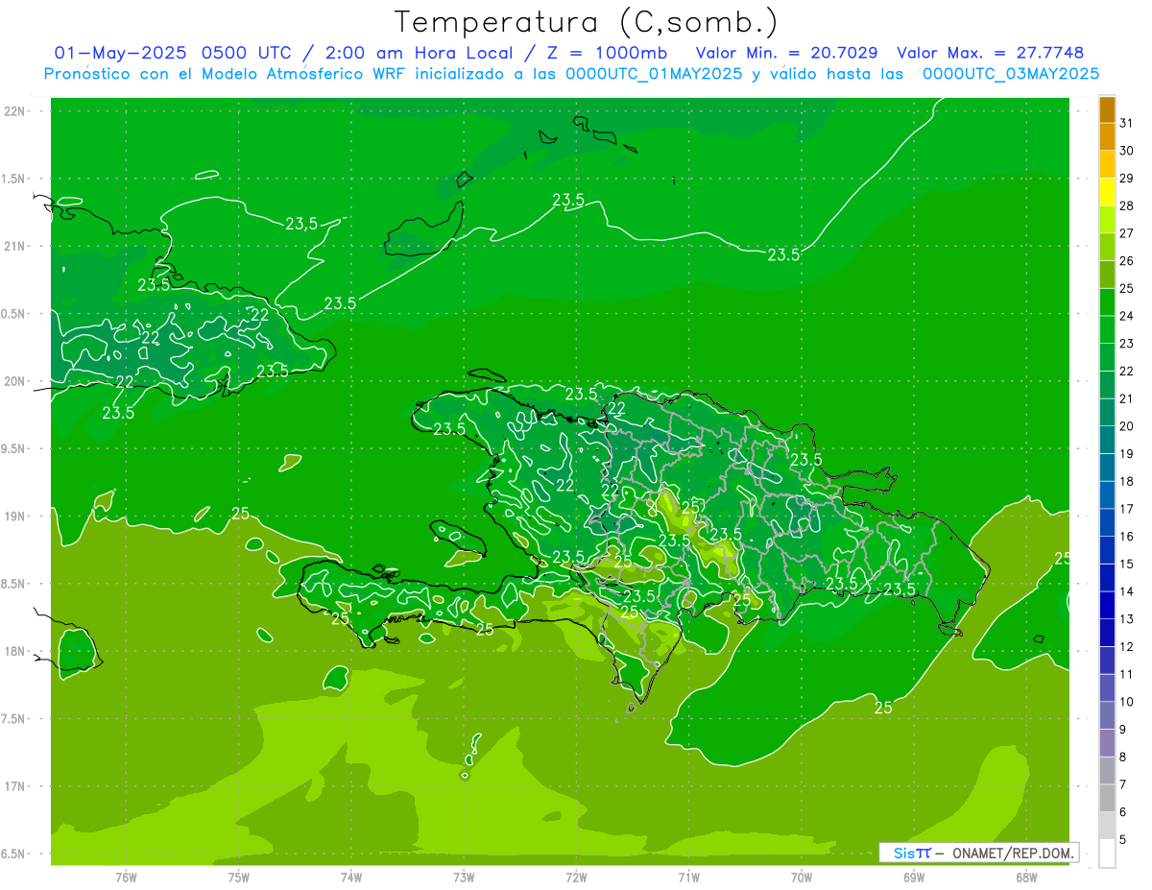Click the legend swatch between 21 and 22
Image resolution: width=1152 pixels, height=890 pixels.
(1107, 385)
